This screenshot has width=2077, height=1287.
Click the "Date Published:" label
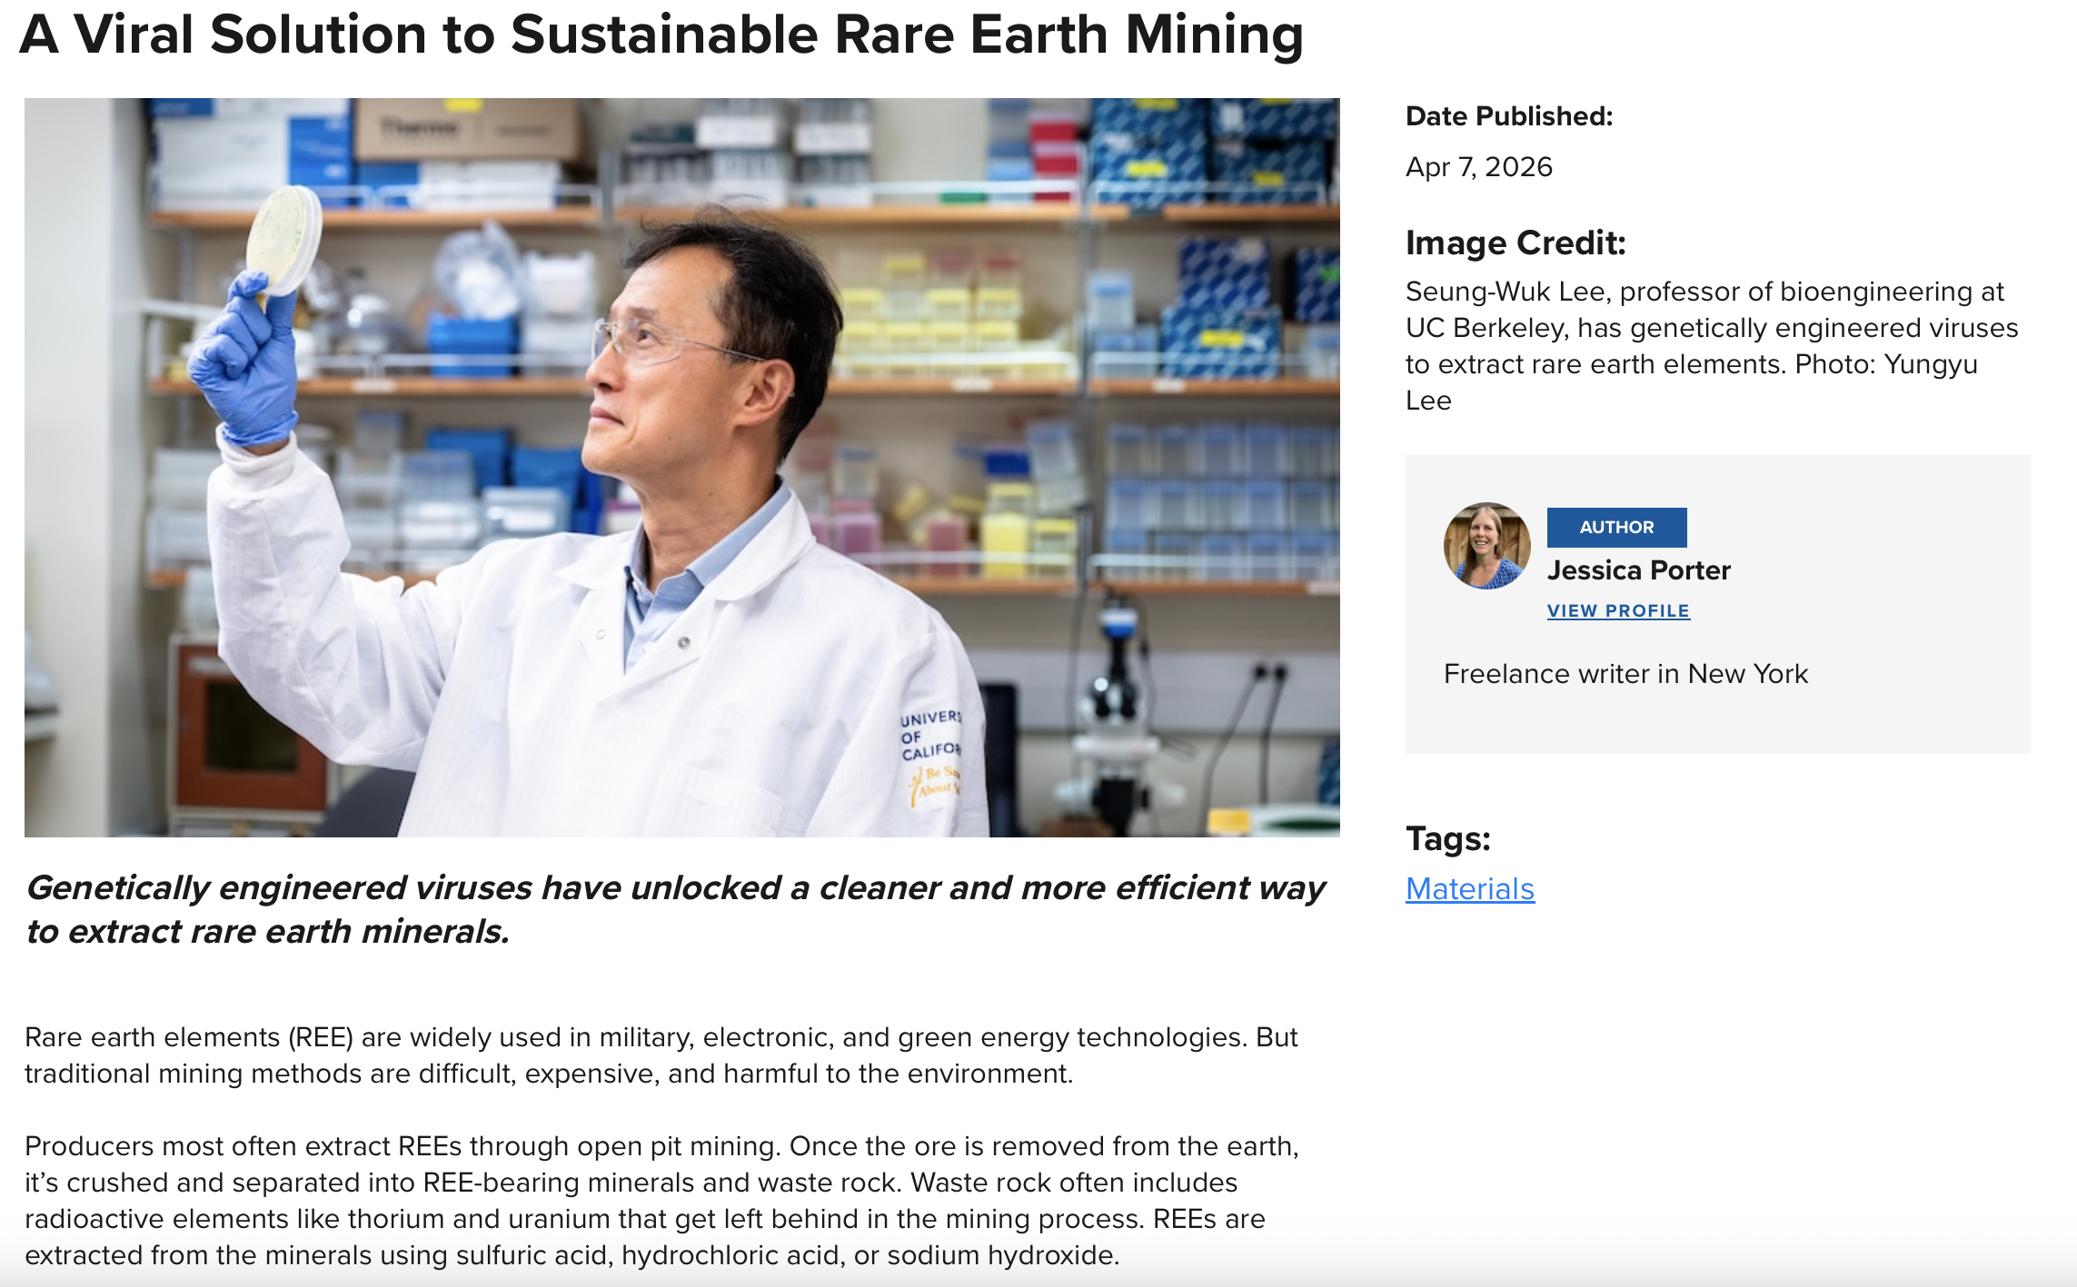point(1508,116)
